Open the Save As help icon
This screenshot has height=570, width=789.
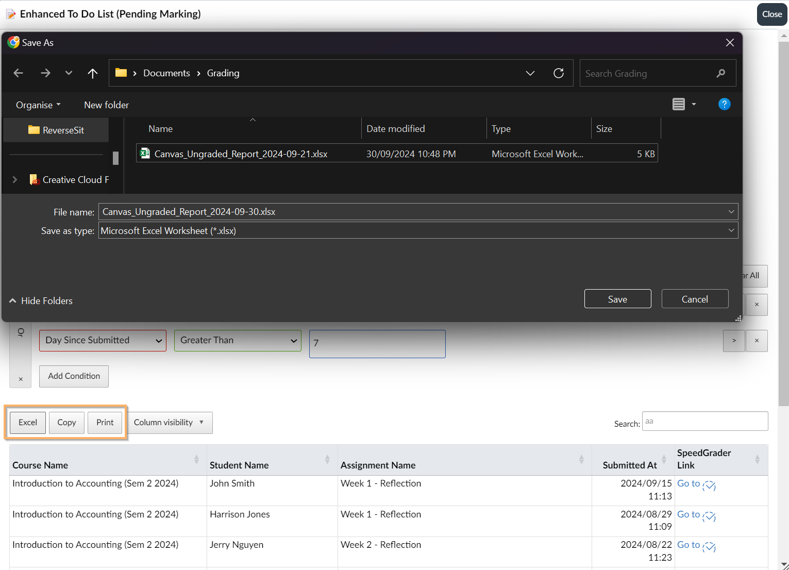pos(724,105)
